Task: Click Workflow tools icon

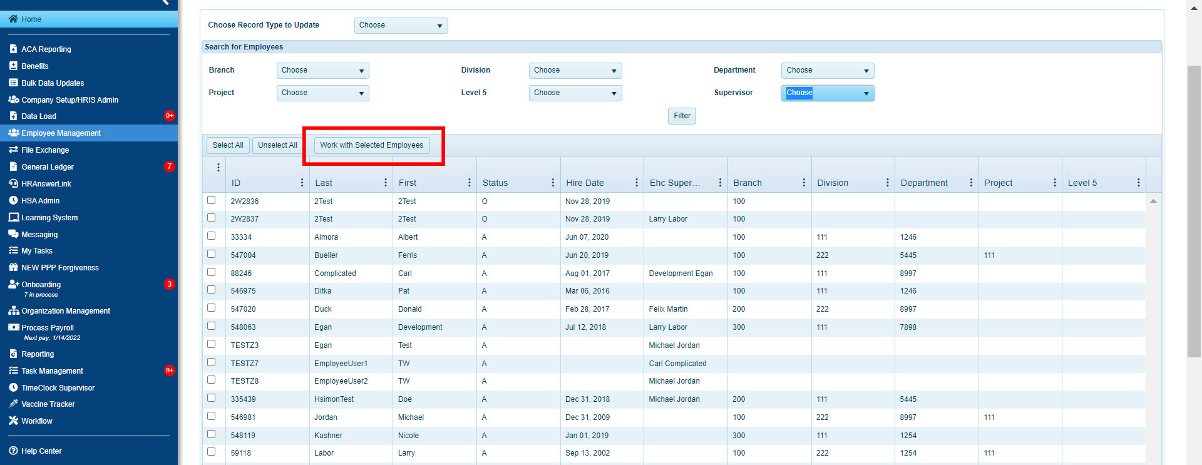Action: (13, 421)
